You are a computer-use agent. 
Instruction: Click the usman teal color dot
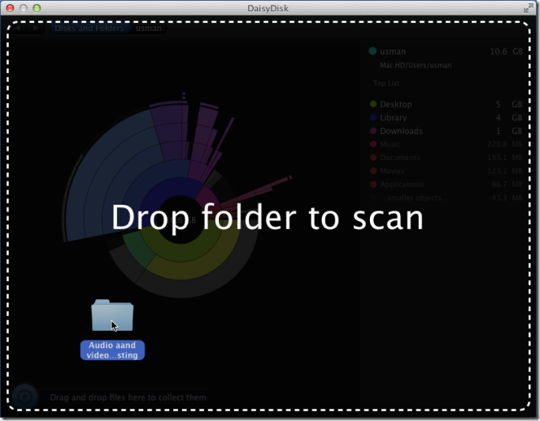[x=372, y=51]
